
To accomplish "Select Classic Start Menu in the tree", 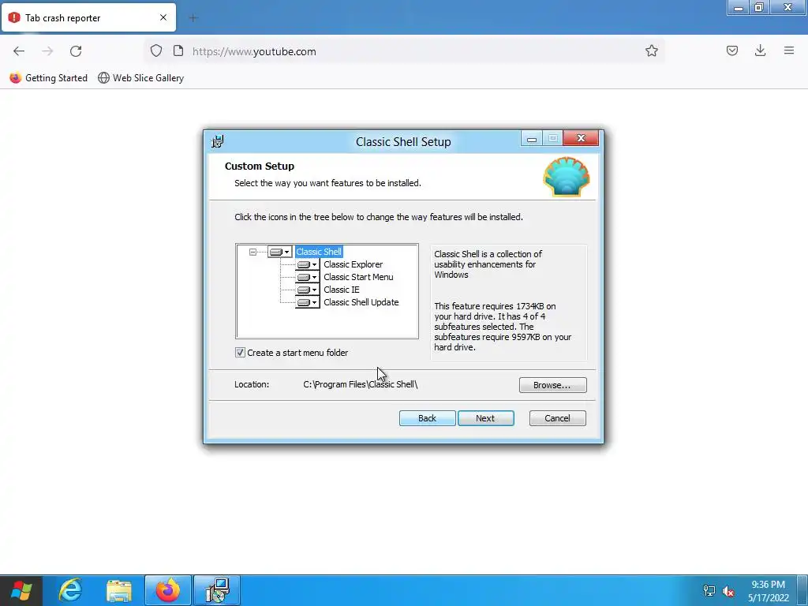I will (358, 277).
